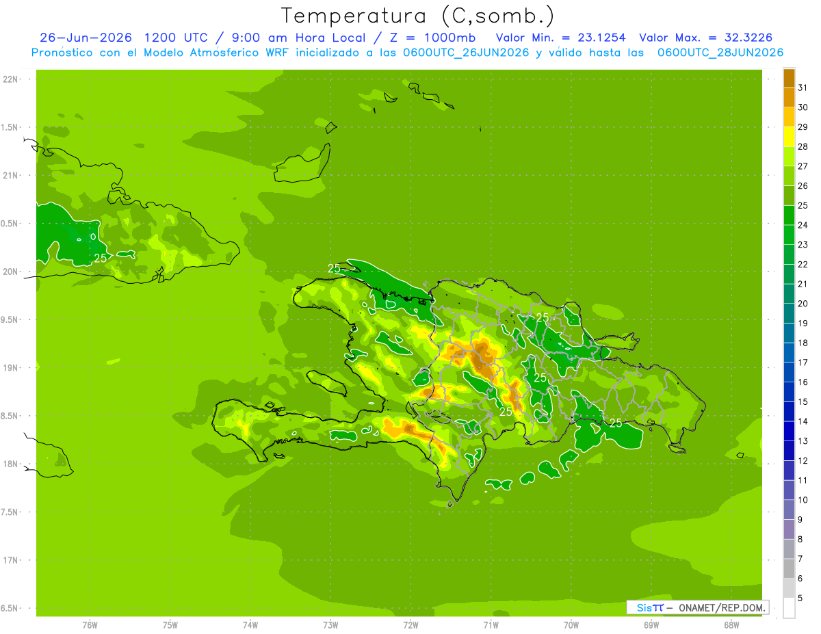Click the '31' colorbar value label
This screenshot has width=821, height=634.
[x=803, y=88]
